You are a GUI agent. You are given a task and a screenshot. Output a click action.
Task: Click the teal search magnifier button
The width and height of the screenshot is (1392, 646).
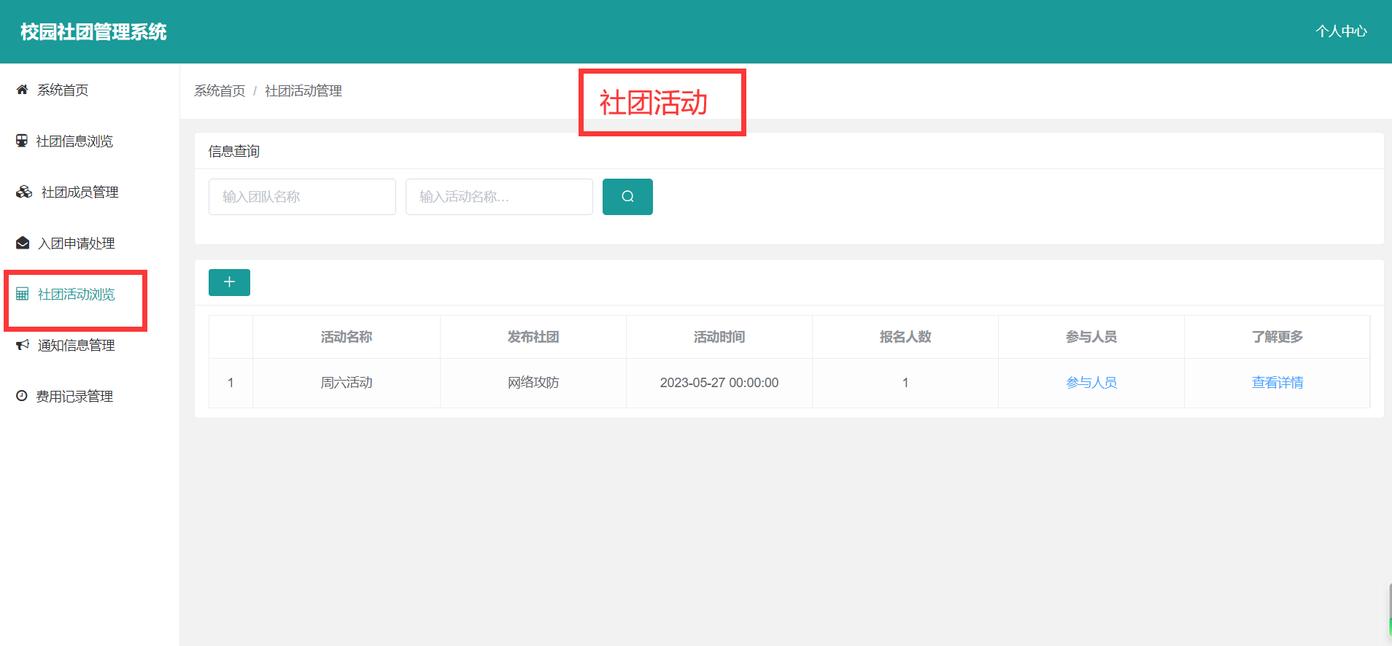tap(627, 197)
